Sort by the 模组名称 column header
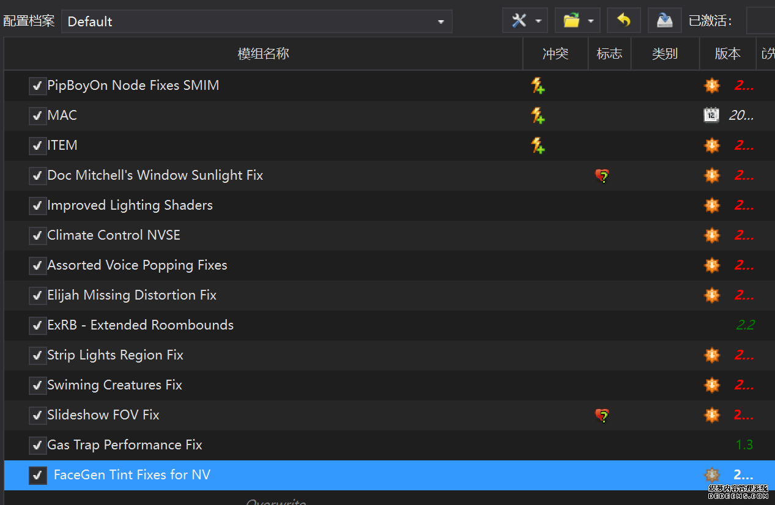The height and width of the screenshot is (505, 775). coord(263,54)
